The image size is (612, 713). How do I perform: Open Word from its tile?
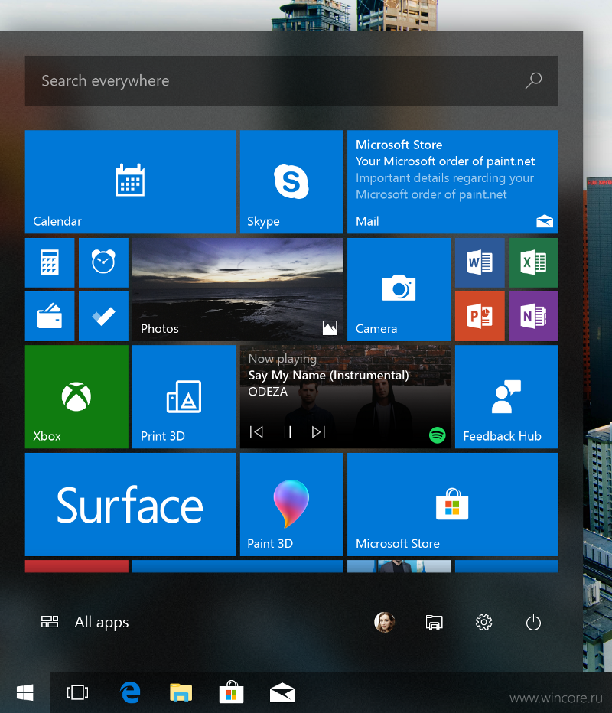tap(480, 262)
